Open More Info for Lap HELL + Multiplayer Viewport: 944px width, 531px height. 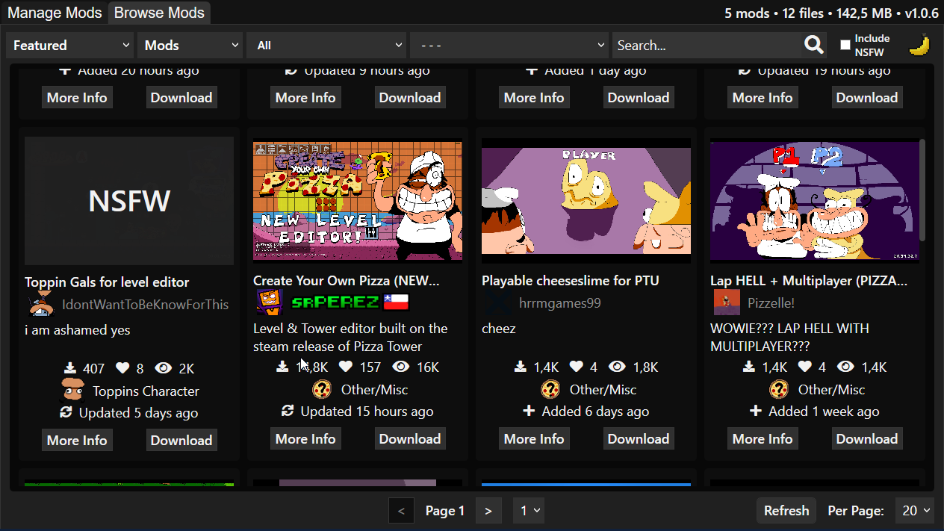(763, 438)
